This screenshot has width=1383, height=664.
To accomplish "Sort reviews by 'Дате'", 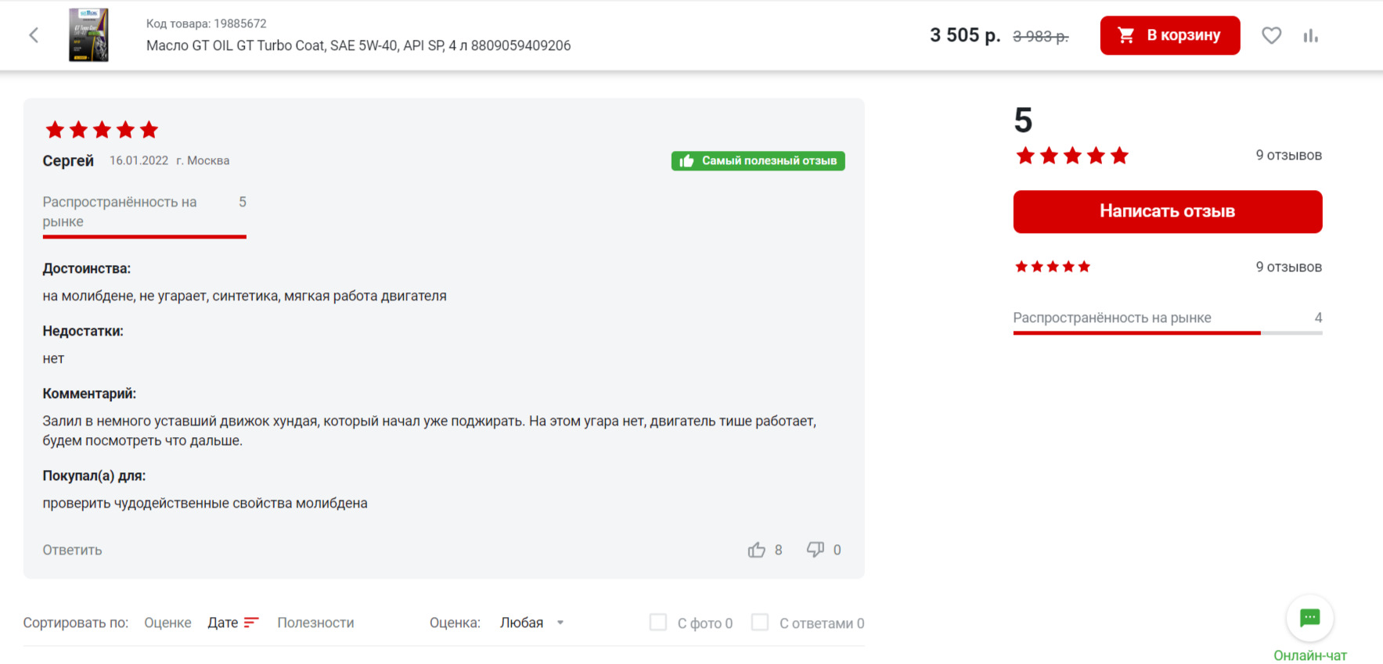I will [x=222, y=623].
